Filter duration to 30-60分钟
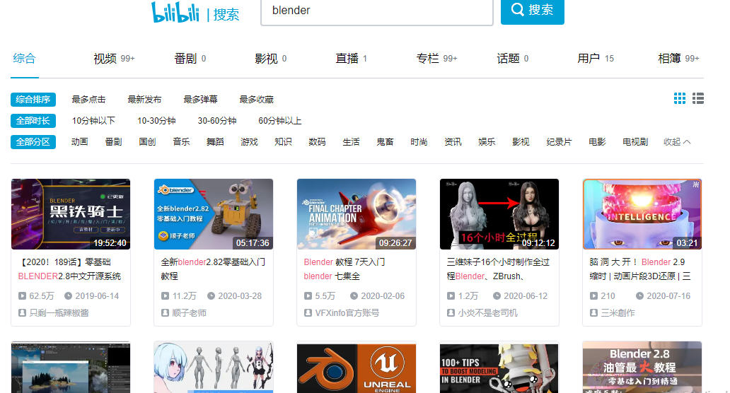Image resolution: width=730 pixels, height=393 pixels. pos(216,121)
